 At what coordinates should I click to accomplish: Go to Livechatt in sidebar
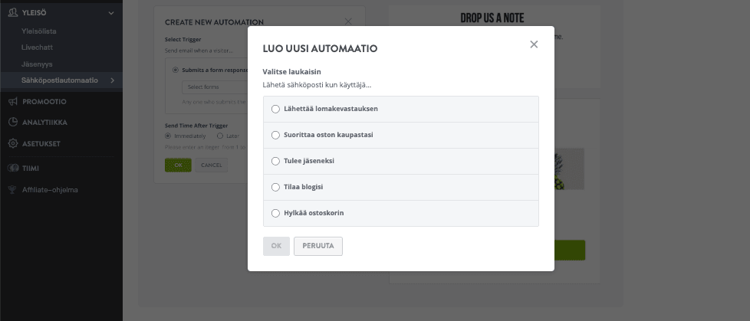tap(36, 47)
